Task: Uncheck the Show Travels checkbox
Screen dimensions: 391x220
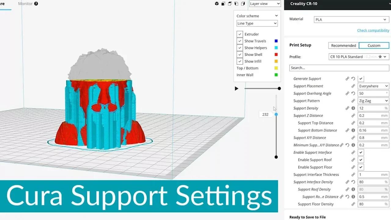Action: (x=239, y=41)
